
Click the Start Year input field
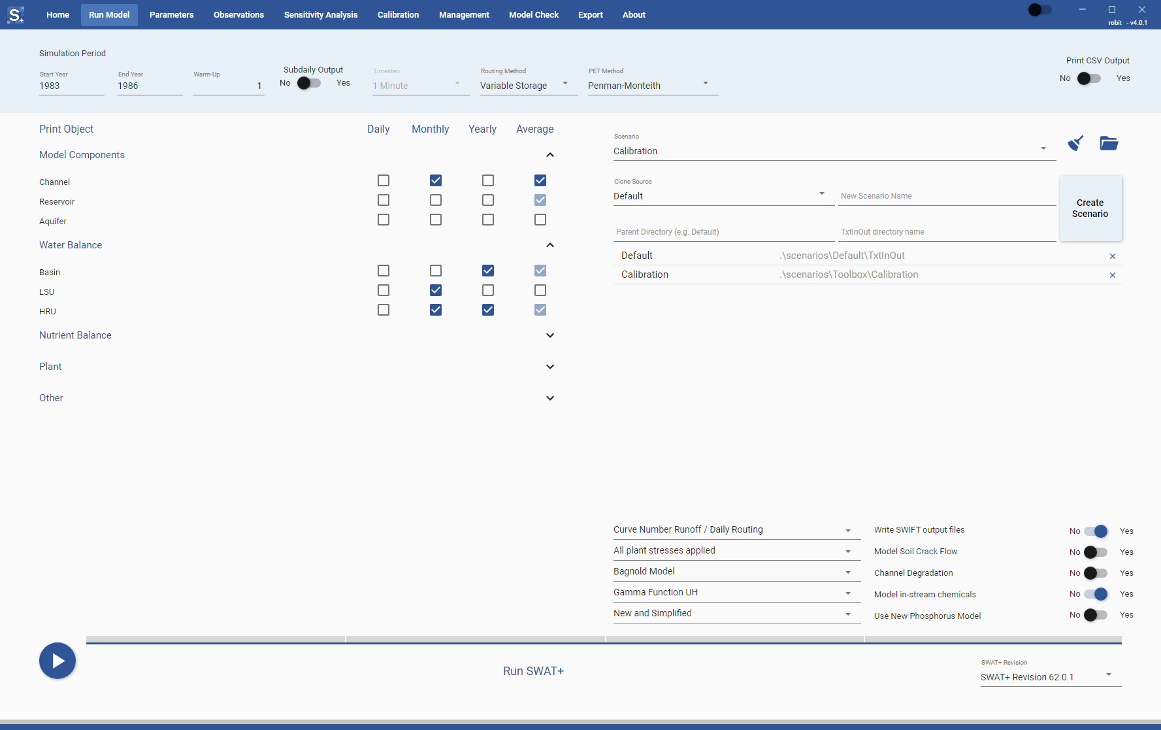coord(72,86)
